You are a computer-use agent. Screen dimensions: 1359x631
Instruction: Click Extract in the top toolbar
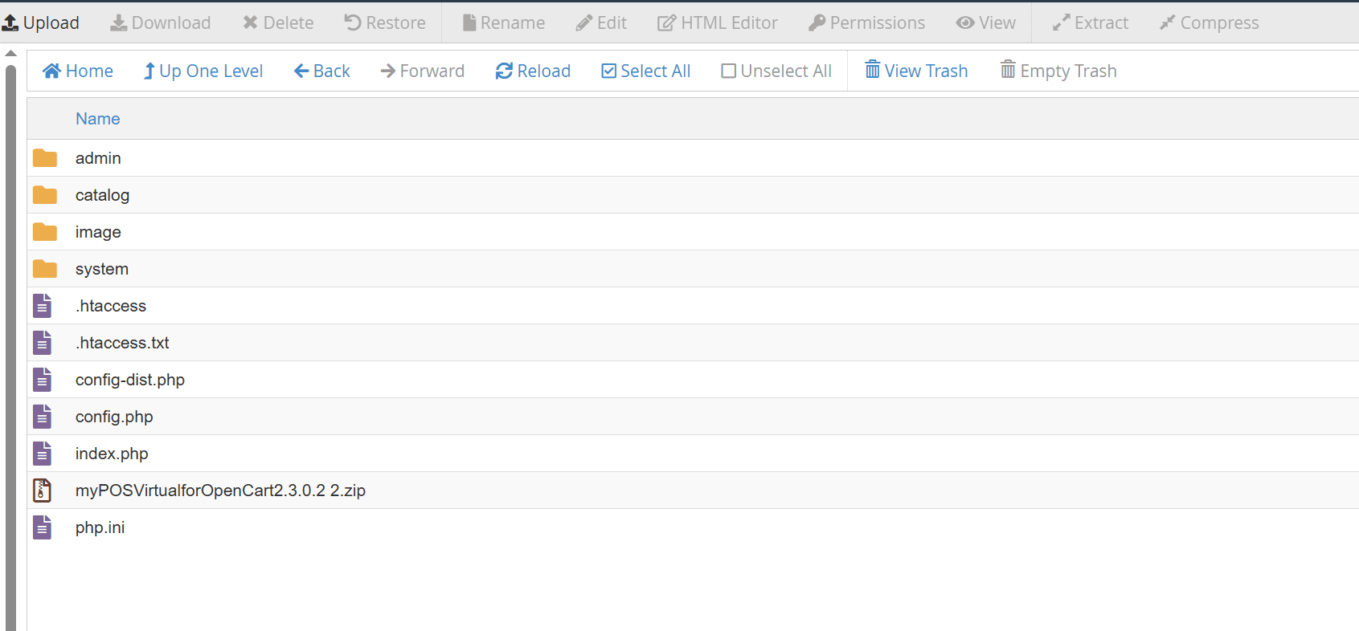coord(1091,23)
